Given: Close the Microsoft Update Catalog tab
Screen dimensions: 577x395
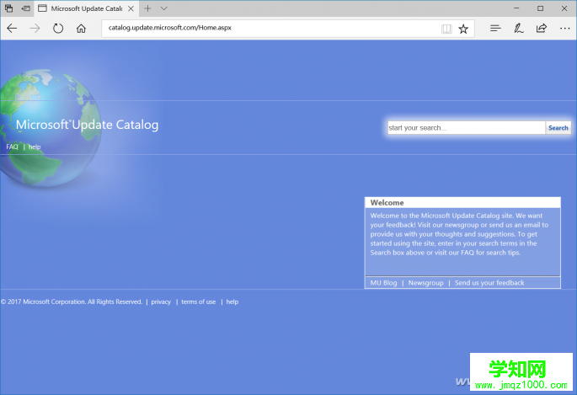Looking at the screenshot, I should [131, 8].
